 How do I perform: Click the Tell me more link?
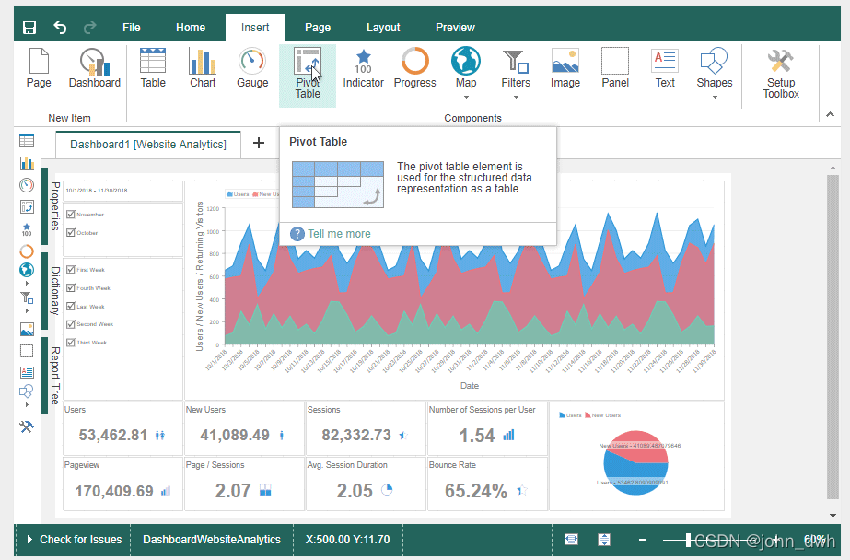click(342, 234)
